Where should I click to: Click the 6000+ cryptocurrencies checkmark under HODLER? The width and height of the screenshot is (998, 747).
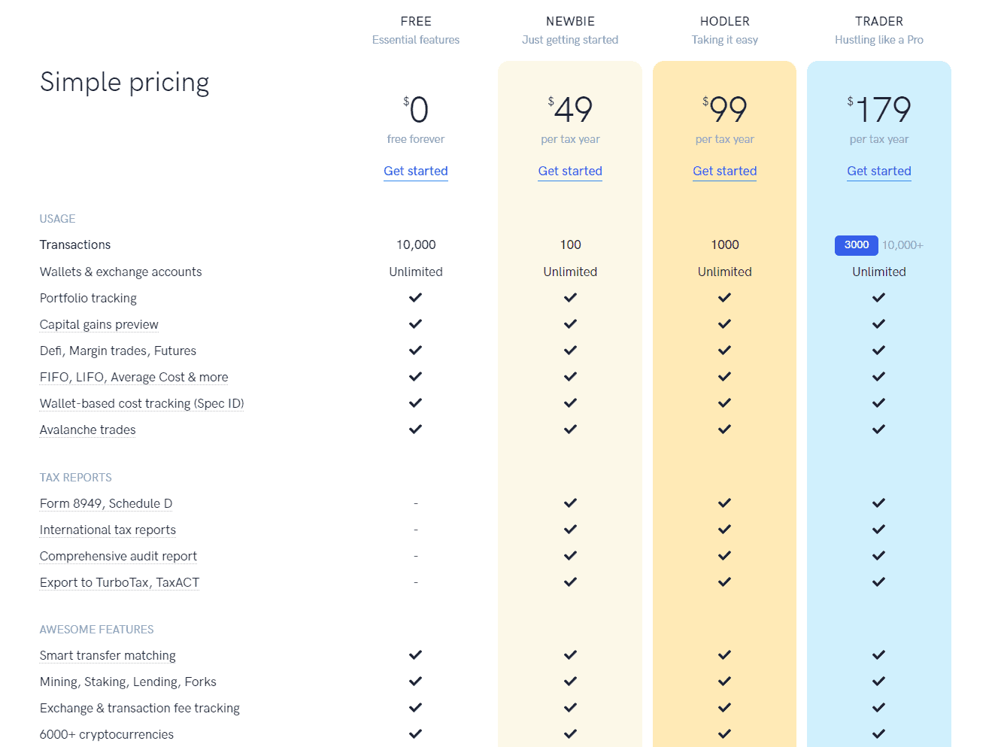(724, 733)
